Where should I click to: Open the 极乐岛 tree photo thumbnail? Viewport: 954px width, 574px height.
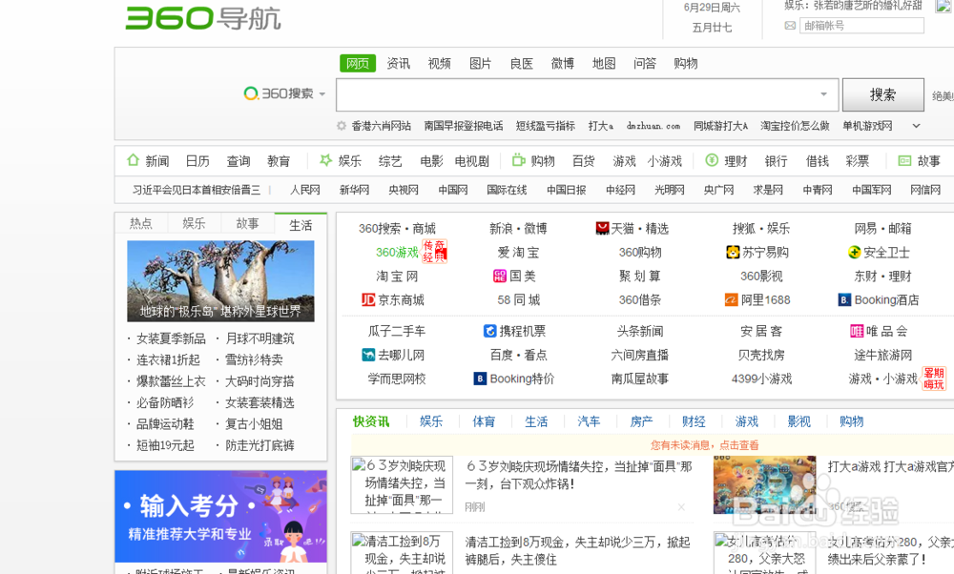[221, 281]
